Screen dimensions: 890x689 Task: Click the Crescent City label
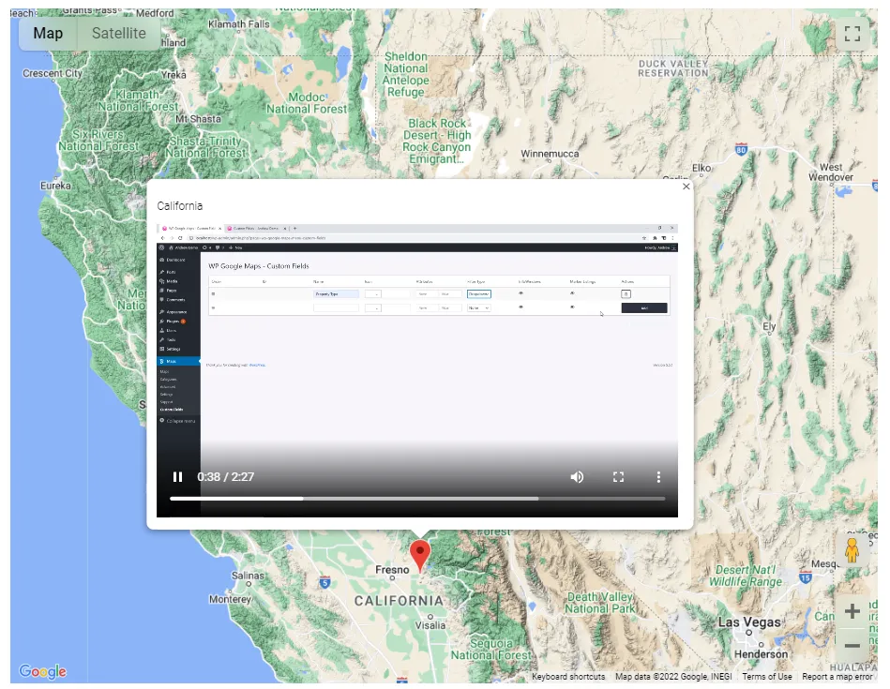pos(53,73)
